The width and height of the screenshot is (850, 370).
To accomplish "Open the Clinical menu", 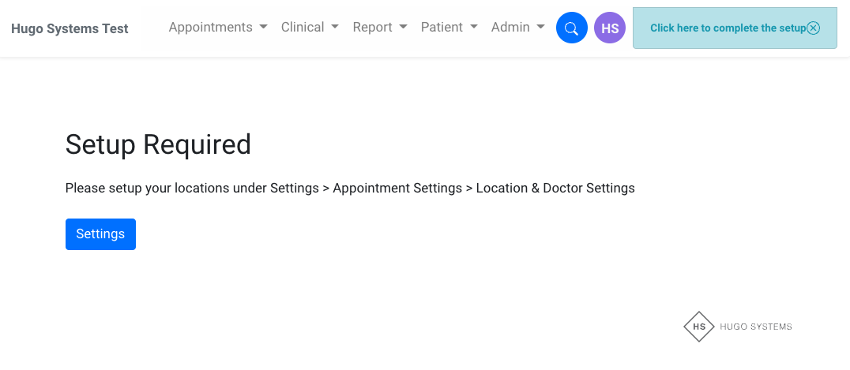I will (303, 27).
